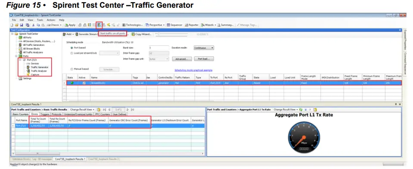Viewport: 413px width, 169px height.
Task: Switch to the Triggers tab
Action: [45, 114]
